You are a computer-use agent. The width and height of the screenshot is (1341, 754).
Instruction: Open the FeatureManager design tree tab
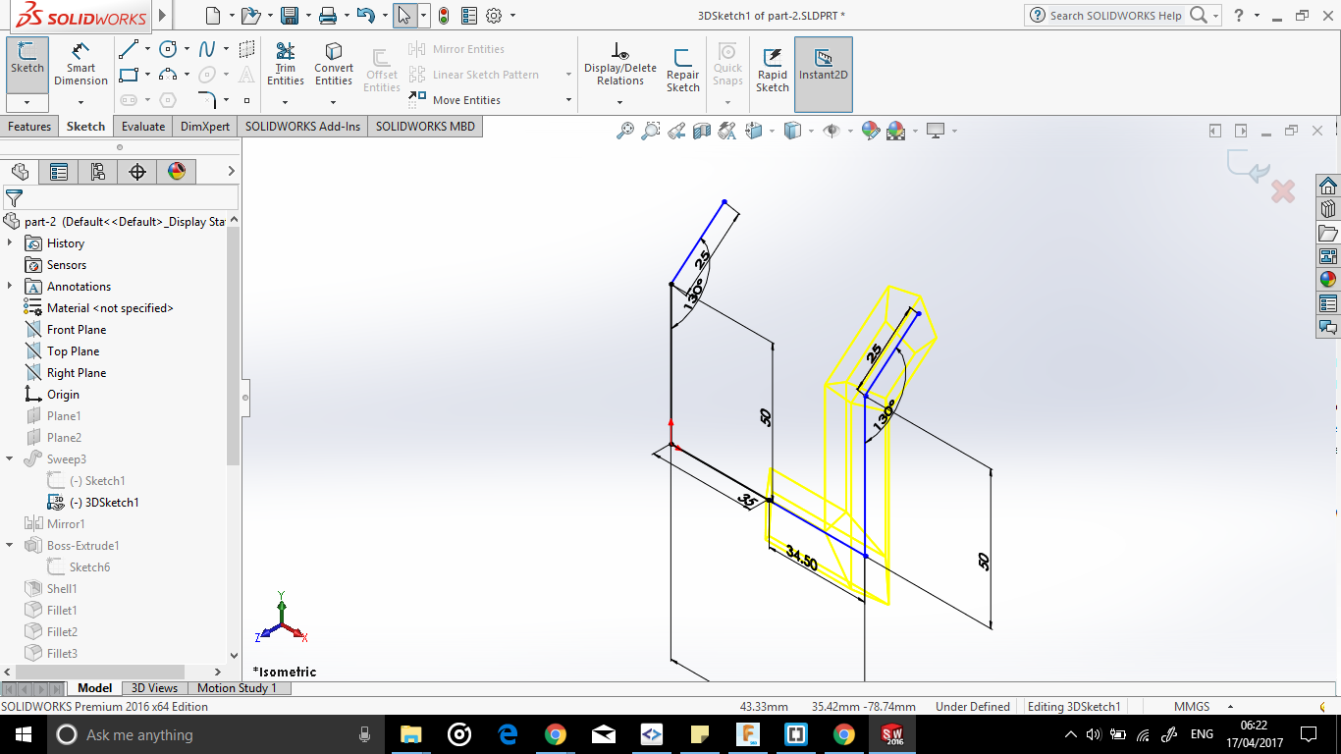coord(20,172)
